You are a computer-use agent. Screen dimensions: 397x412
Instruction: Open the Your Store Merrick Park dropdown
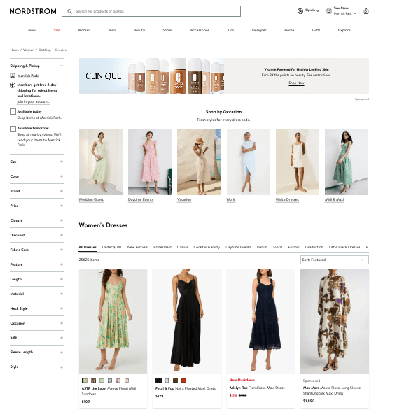point(345,10)
